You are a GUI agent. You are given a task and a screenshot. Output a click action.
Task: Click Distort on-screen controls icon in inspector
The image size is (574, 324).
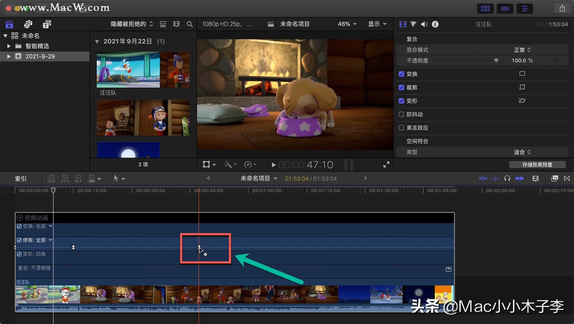tap(522, 101)
